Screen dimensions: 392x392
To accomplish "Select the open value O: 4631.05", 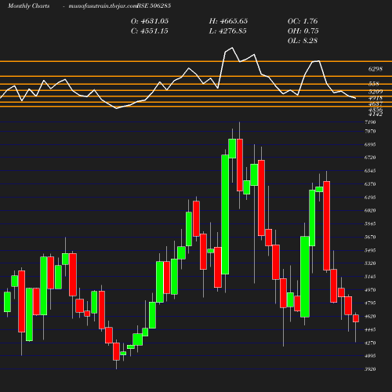I will [x=150, y=21].
